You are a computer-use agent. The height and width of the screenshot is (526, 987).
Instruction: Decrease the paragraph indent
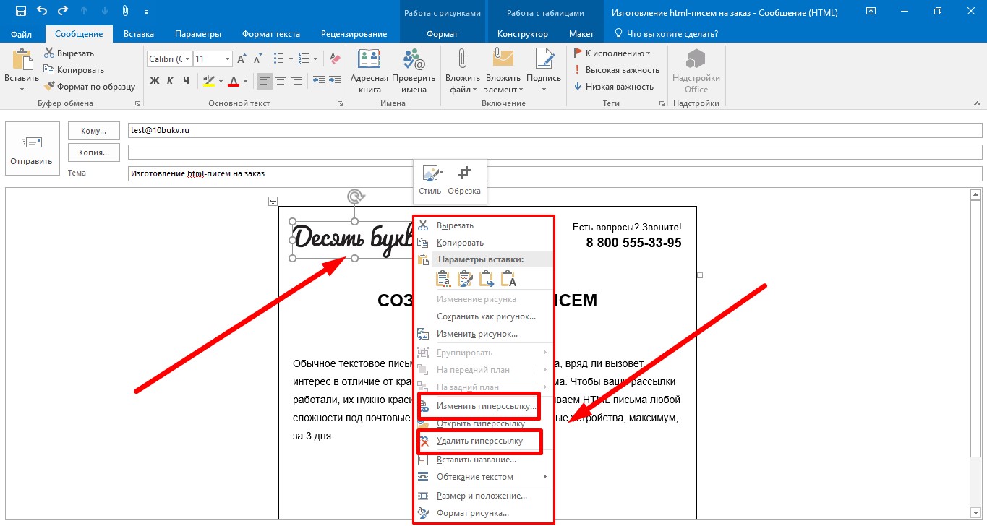click(x=318, y=81)
